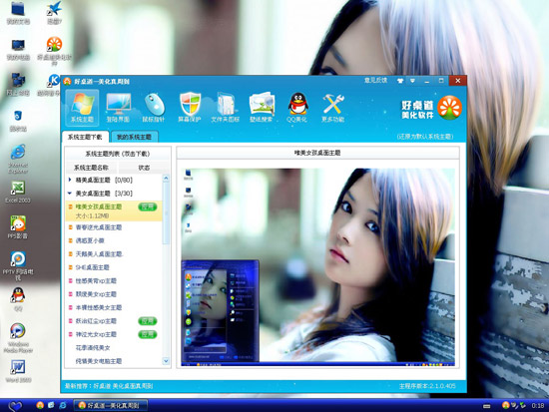
Task: Click the theme list scrollbar down arrow
Action: point(166,361)
